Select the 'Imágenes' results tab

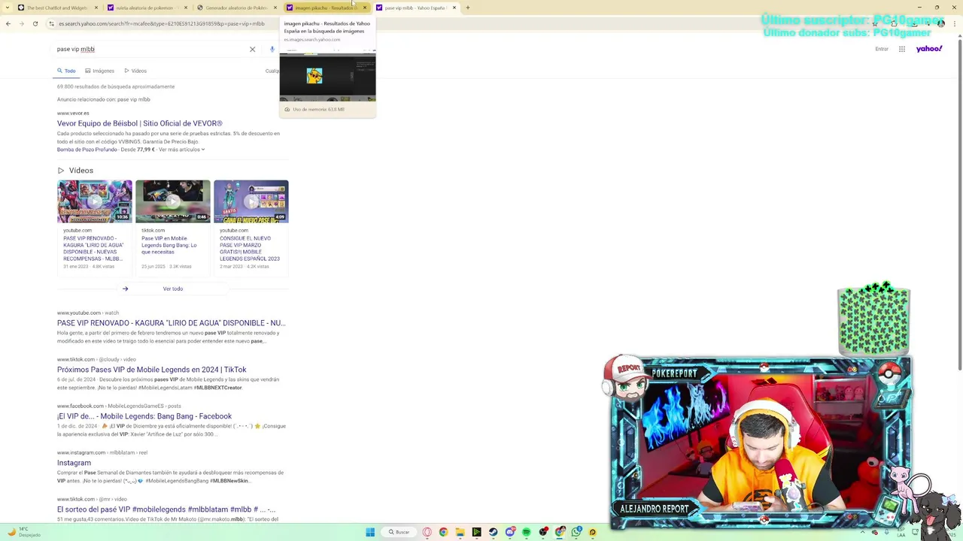(x=99, y=71)
